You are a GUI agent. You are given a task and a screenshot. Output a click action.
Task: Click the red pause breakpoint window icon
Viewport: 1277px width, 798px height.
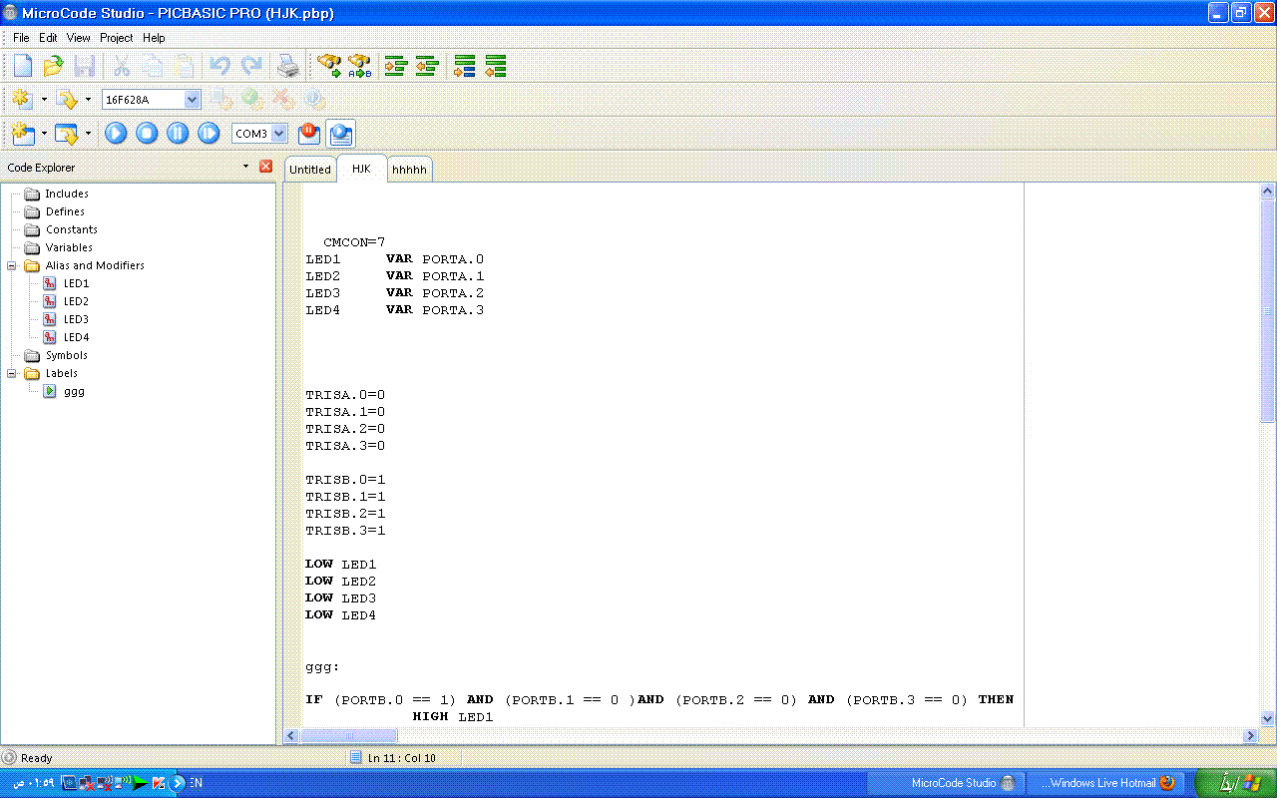tap(309, 133)
